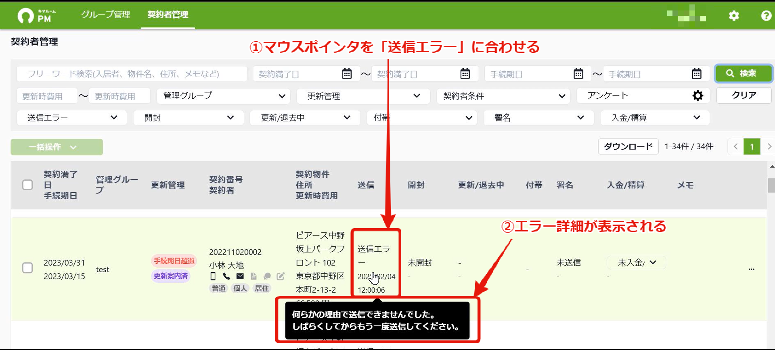The image size is (775, 350).
Task: Click the クリア button
Action: [744, 96]
